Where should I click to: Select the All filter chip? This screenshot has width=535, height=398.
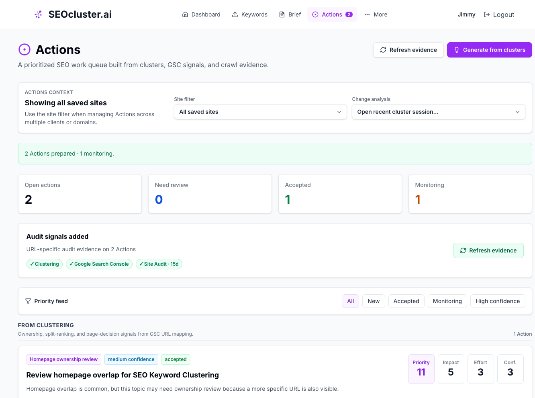click(x=351, y=301)
